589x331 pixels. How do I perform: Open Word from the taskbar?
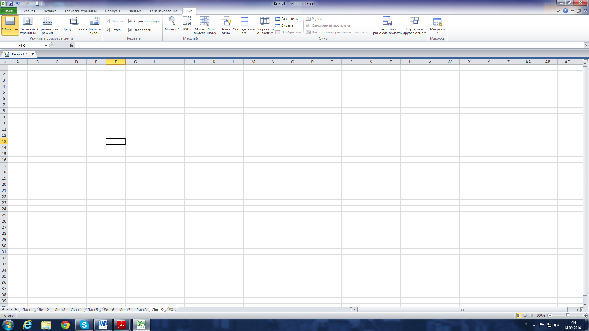click(103, 325)
